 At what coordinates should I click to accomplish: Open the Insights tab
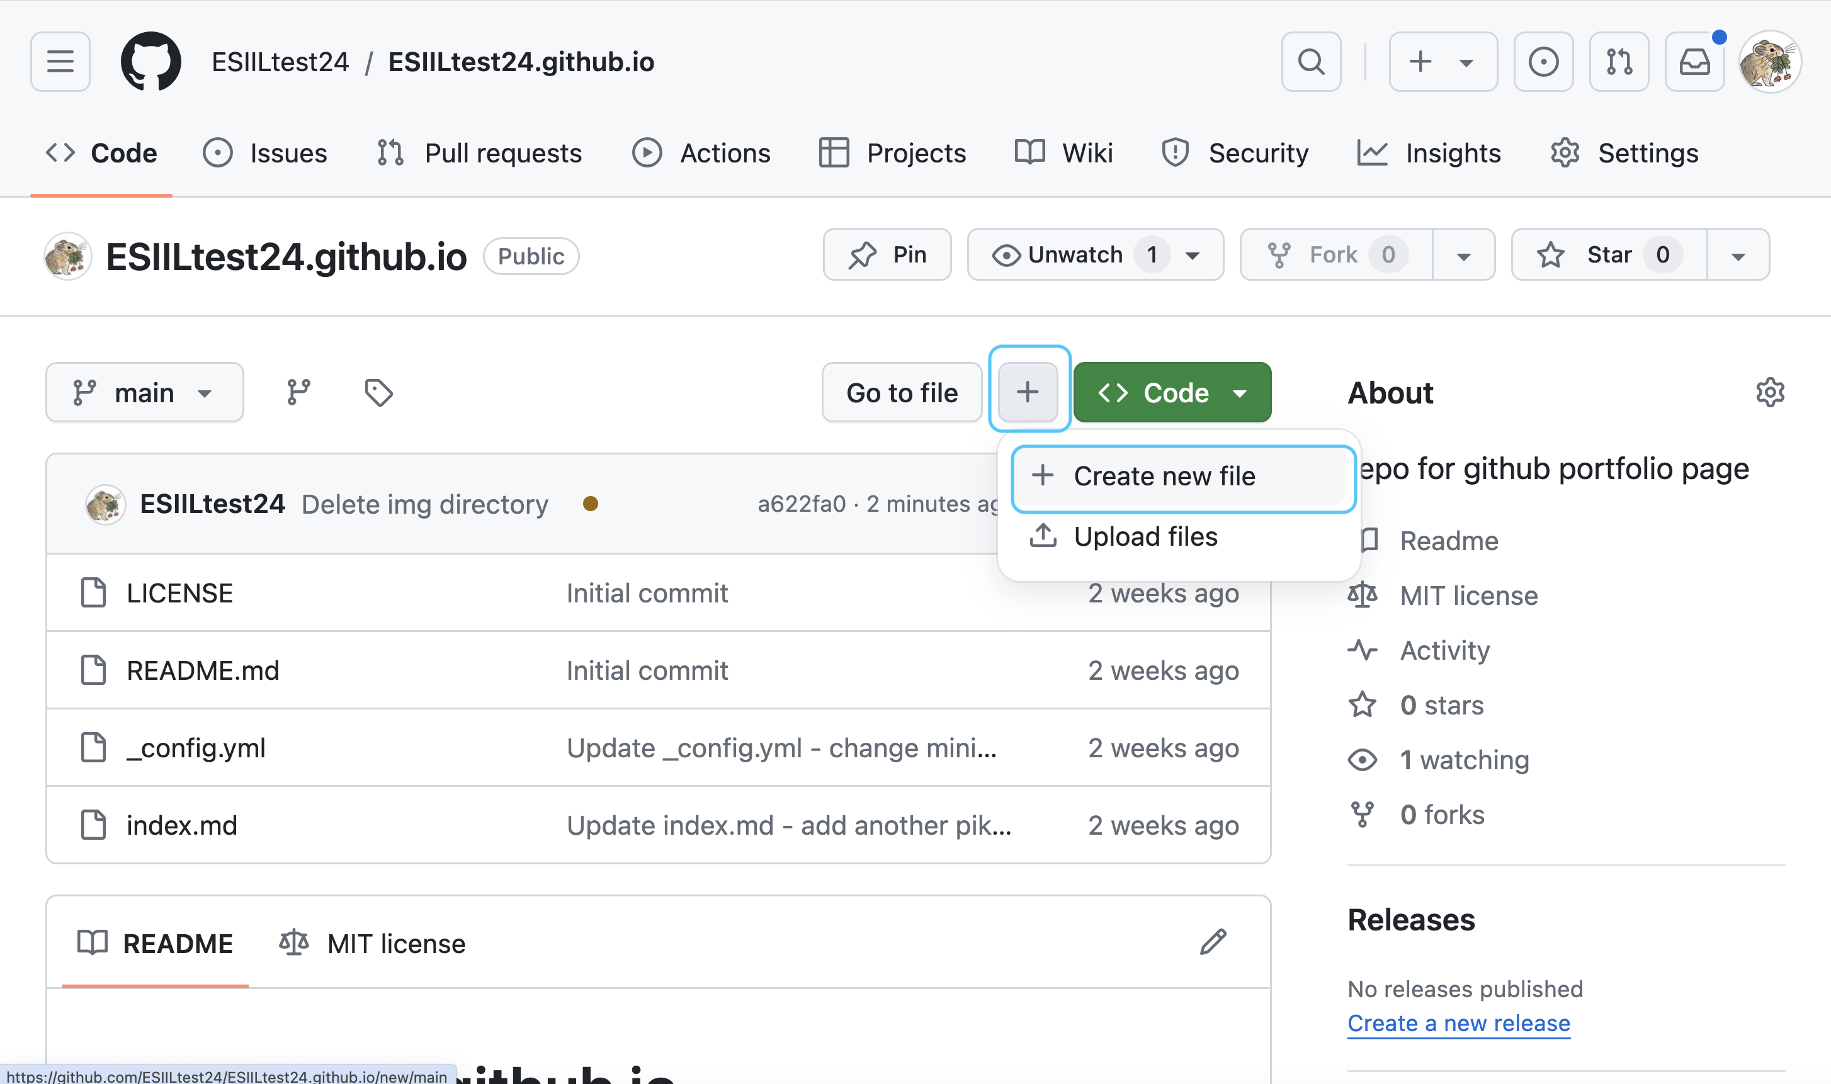click(1429, 154)
